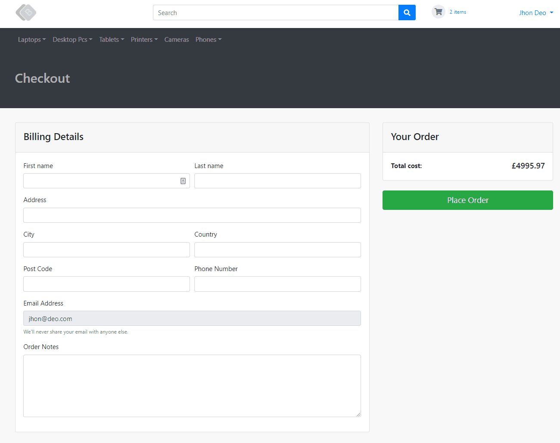
Task: Expand the Laptops navigation dropdown
Action: [31, 39]
